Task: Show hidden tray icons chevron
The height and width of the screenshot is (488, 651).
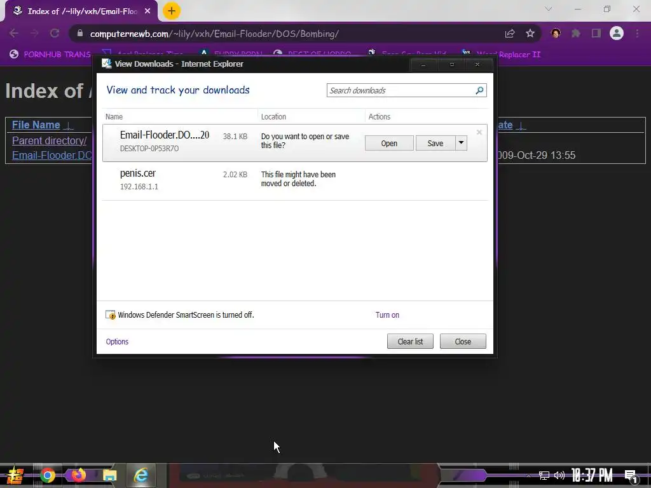Action: coord(528,475)
